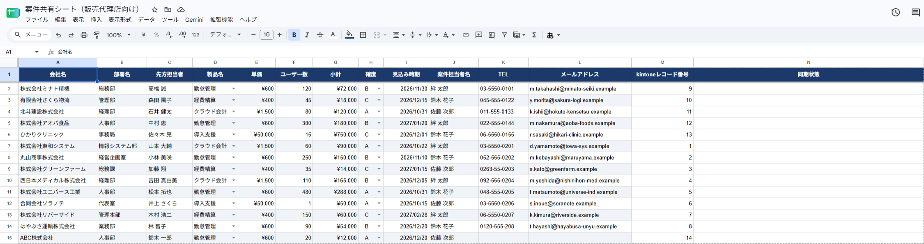Open horizontal align dropdown
This screenshot has height=244, width=924.
click(399, 35)
